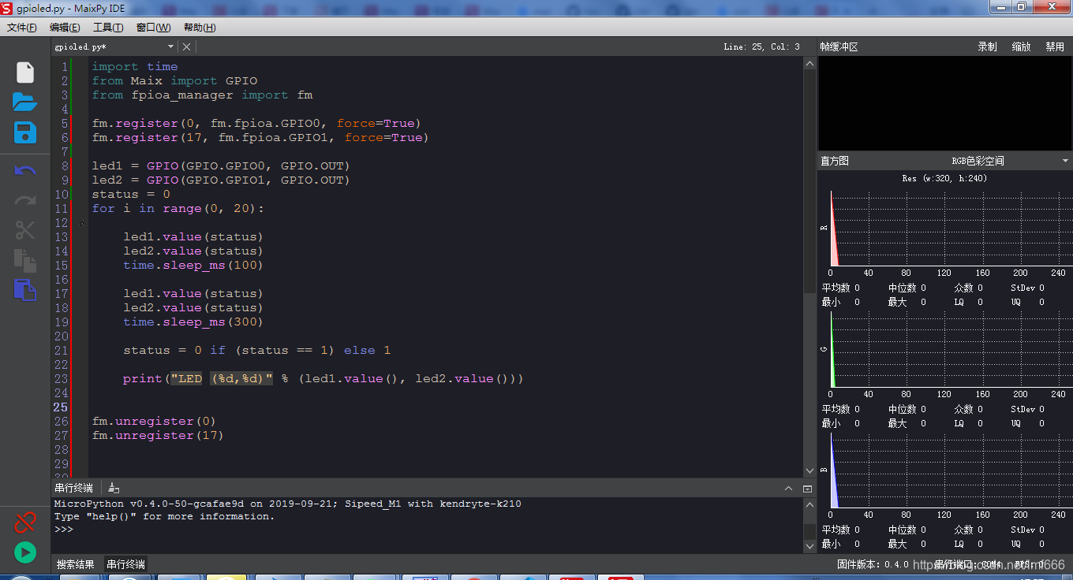Click the MicroPython v0.4.0 version line
This screenshot has width=1073, height=580.
tap(287, 504)
